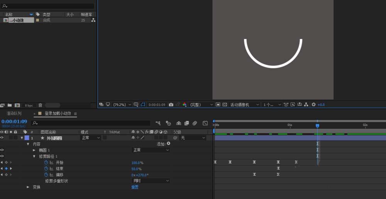Click the stopwatch next to 结束 property
This screenshot has height=199, width=386.
click(46, 168)
